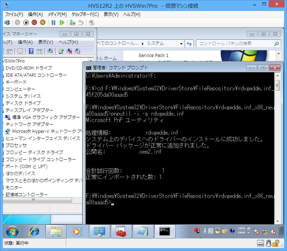Launch Internet Explorer from the taskbar

pos(34,231)
